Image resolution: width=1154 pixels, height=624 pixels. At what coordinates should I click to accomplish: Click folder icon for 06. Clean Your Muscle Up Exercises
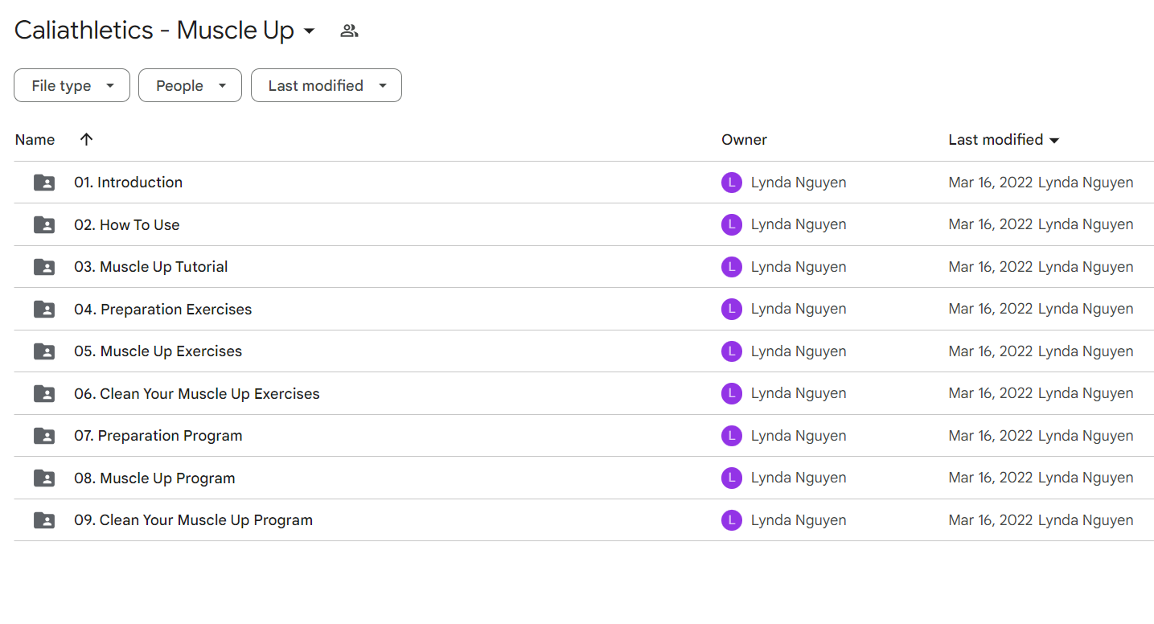point(44,393)
